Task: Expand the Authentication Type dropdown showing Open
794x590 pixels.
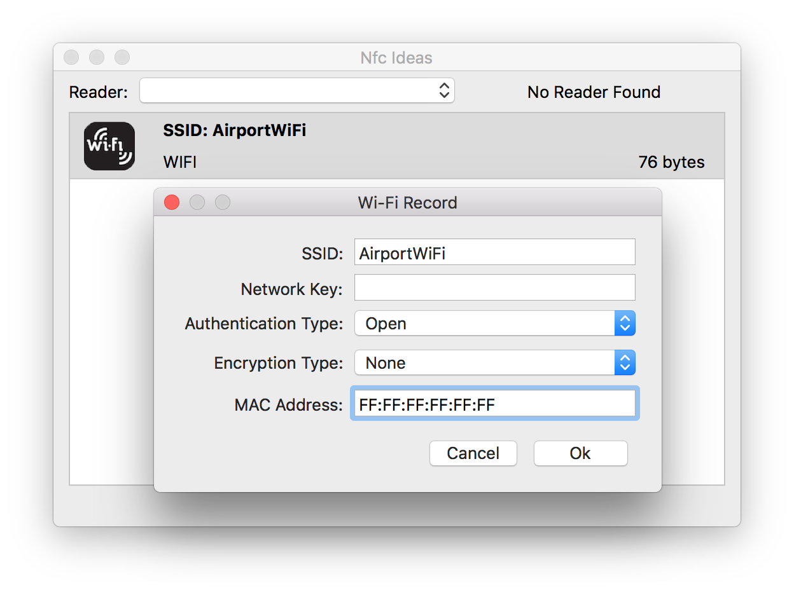Action: click(495, 324)
